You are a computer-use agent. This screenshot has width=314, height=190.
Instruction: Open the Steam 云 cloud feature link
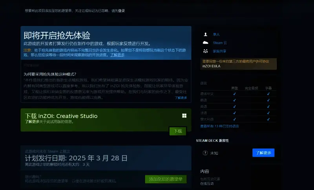[x=220, y=43]
